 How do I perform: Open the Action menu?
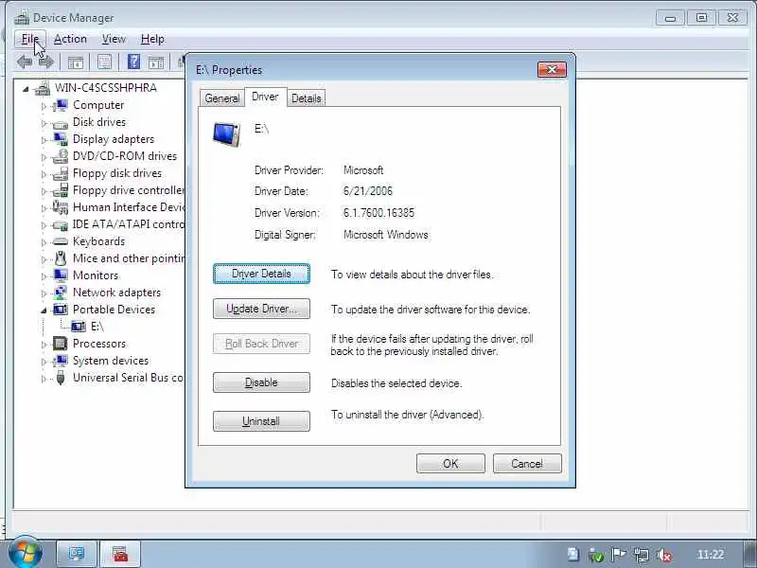70,39
